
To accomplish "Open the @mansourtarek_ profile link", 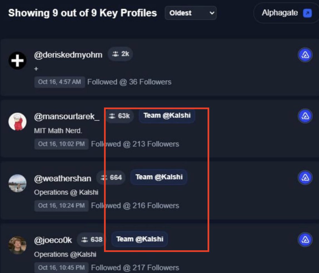I will coord(67,117).
